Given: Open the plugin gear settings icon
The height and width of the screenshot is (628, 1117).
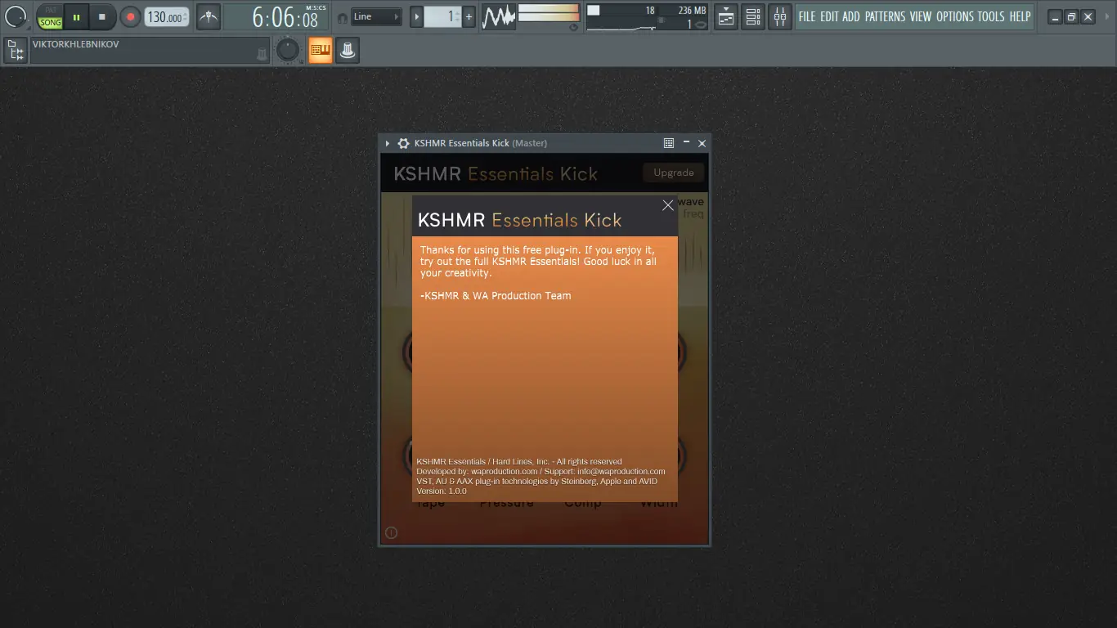Looking at the screenshot, I should 403,143.
